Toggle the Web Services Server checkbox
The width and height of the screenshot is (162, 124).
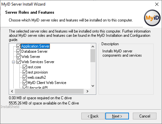[x=18, y=62]
